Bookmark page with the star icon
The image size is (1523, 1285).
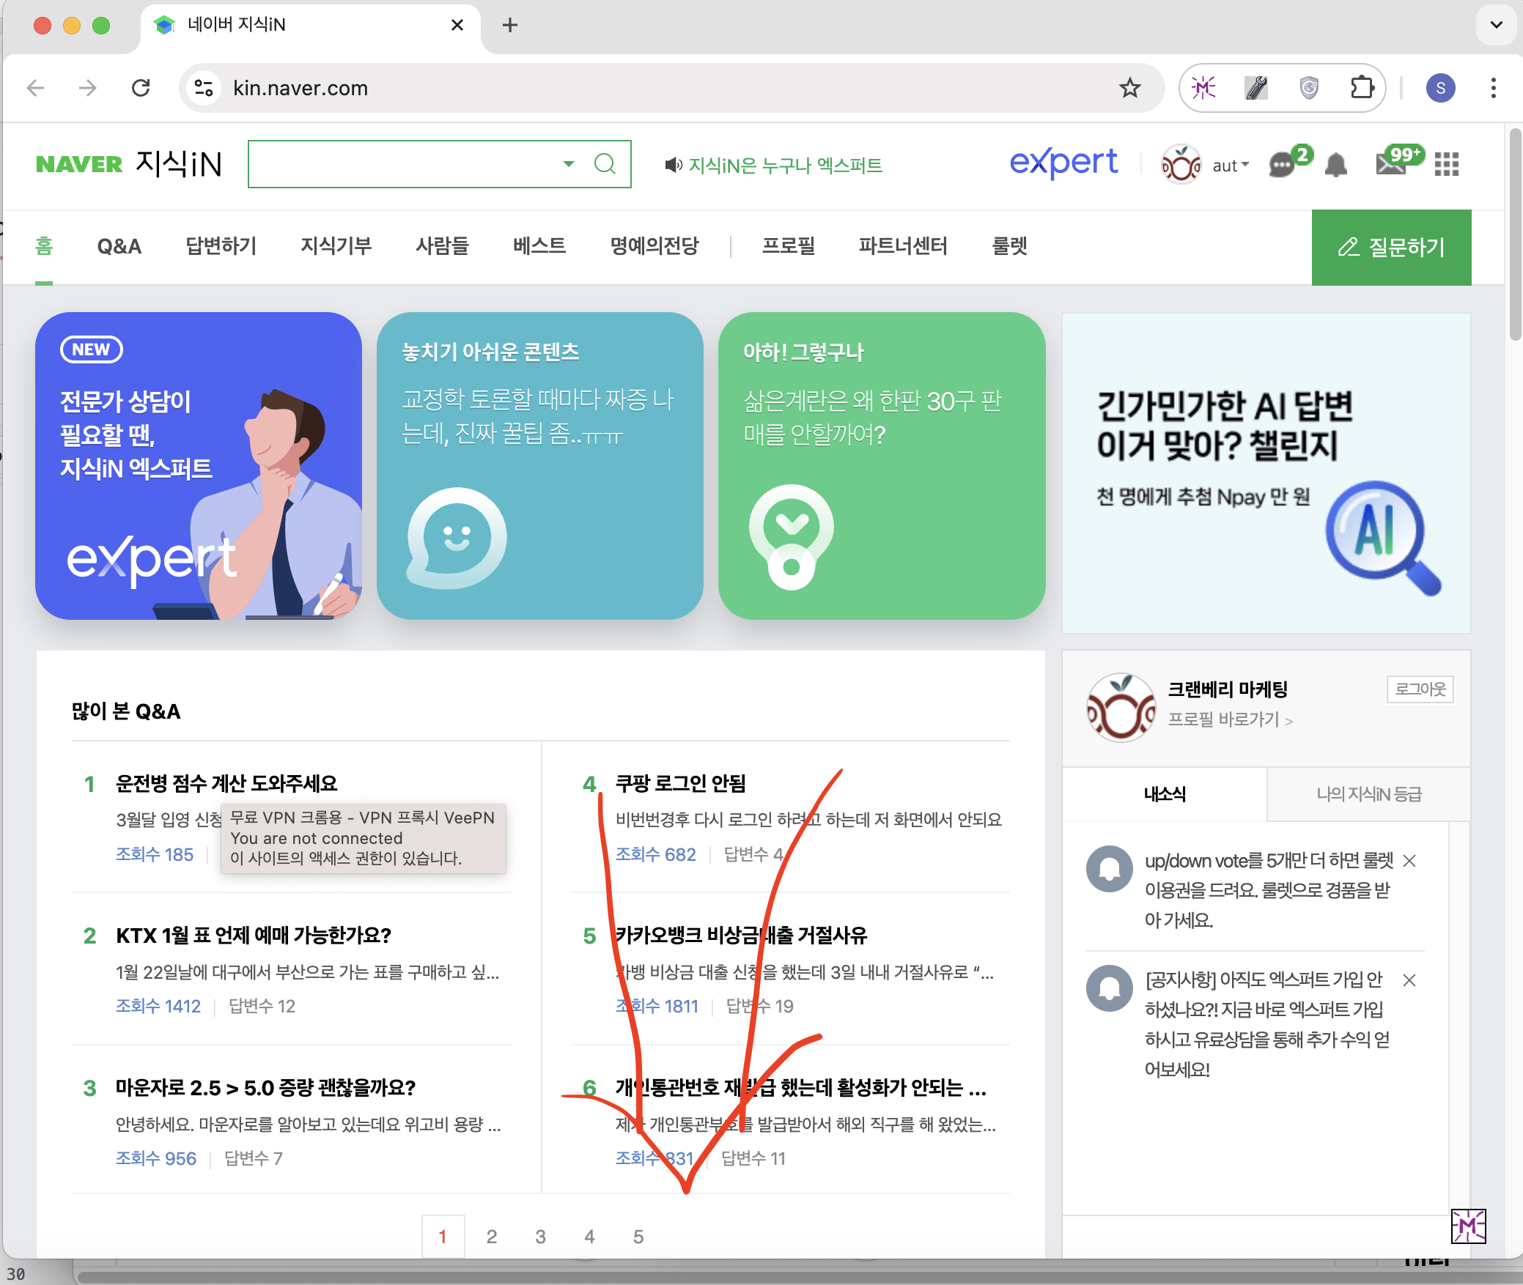[1129, 88]
